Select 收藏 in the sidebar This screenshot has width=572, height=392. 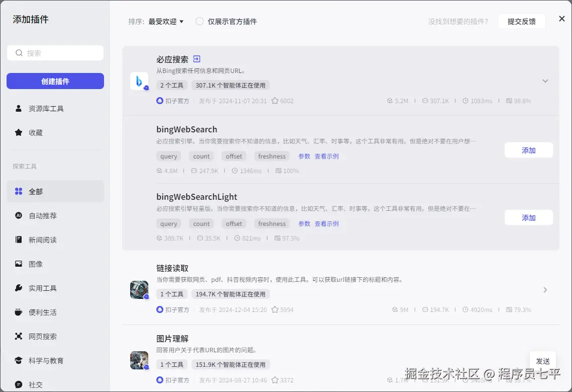pyautogui.click(x=55, y=133)
